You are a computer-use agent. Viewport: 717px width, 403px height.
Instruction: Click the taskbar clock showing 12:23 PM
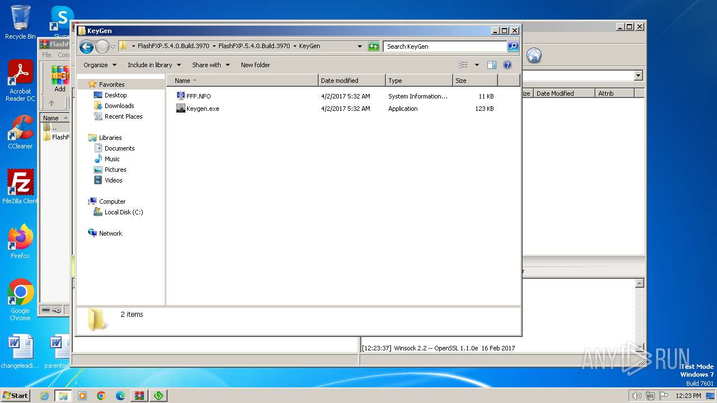tap(688, 396)
